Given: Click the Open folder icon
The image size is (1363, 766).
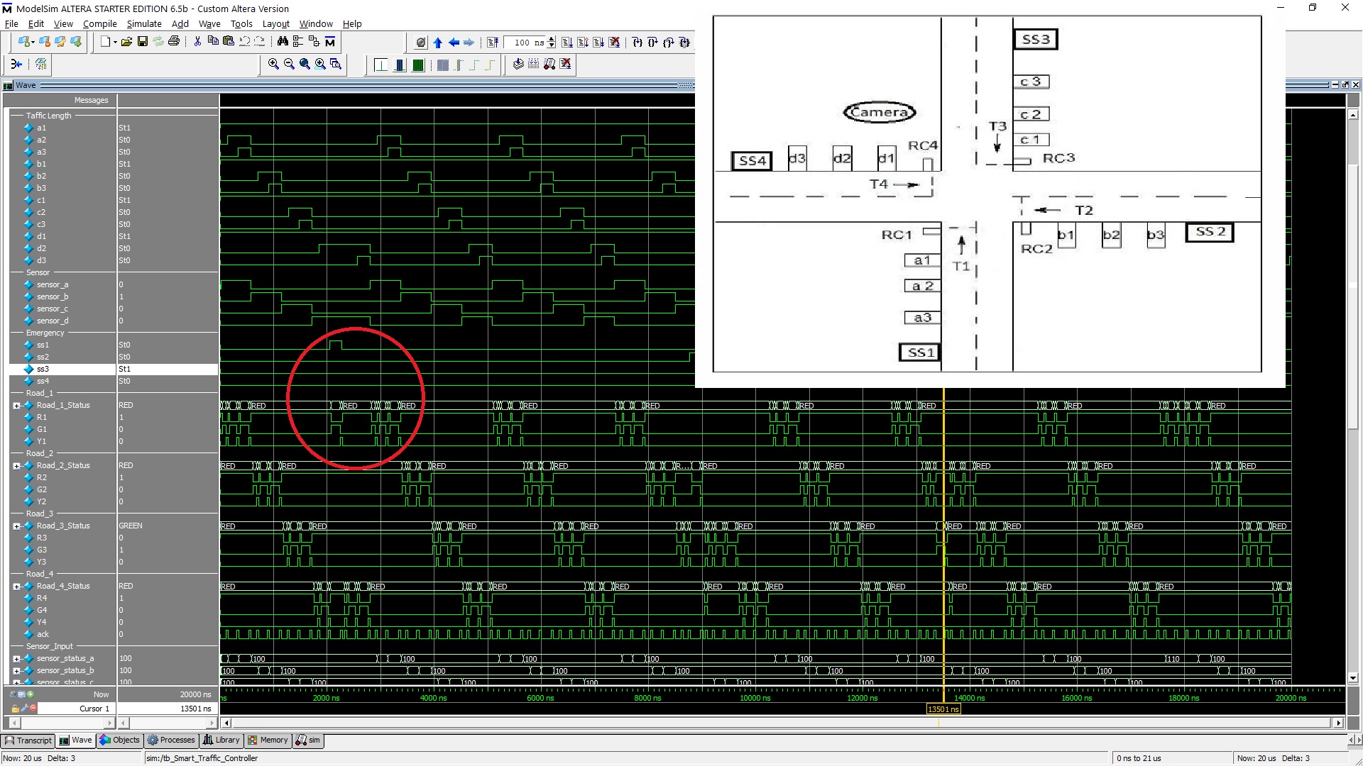Looking at the screenshot, I should (126, 42).
